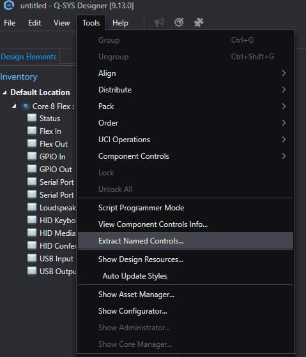Image resolution: width=306 pixels, height=357 pixels.
Task: Click the Q-SYS Designer logo icon
Action: tap(9, 5)
